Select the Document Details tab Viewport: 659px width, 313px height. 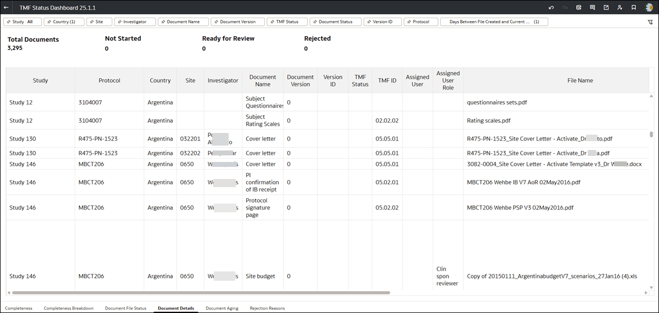(176, 308)
